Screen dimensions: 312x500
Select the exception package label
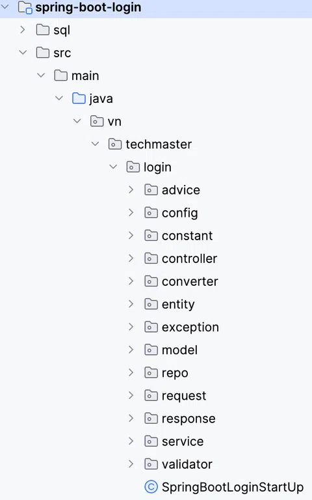pyautogui.click(x=190, y=327)
